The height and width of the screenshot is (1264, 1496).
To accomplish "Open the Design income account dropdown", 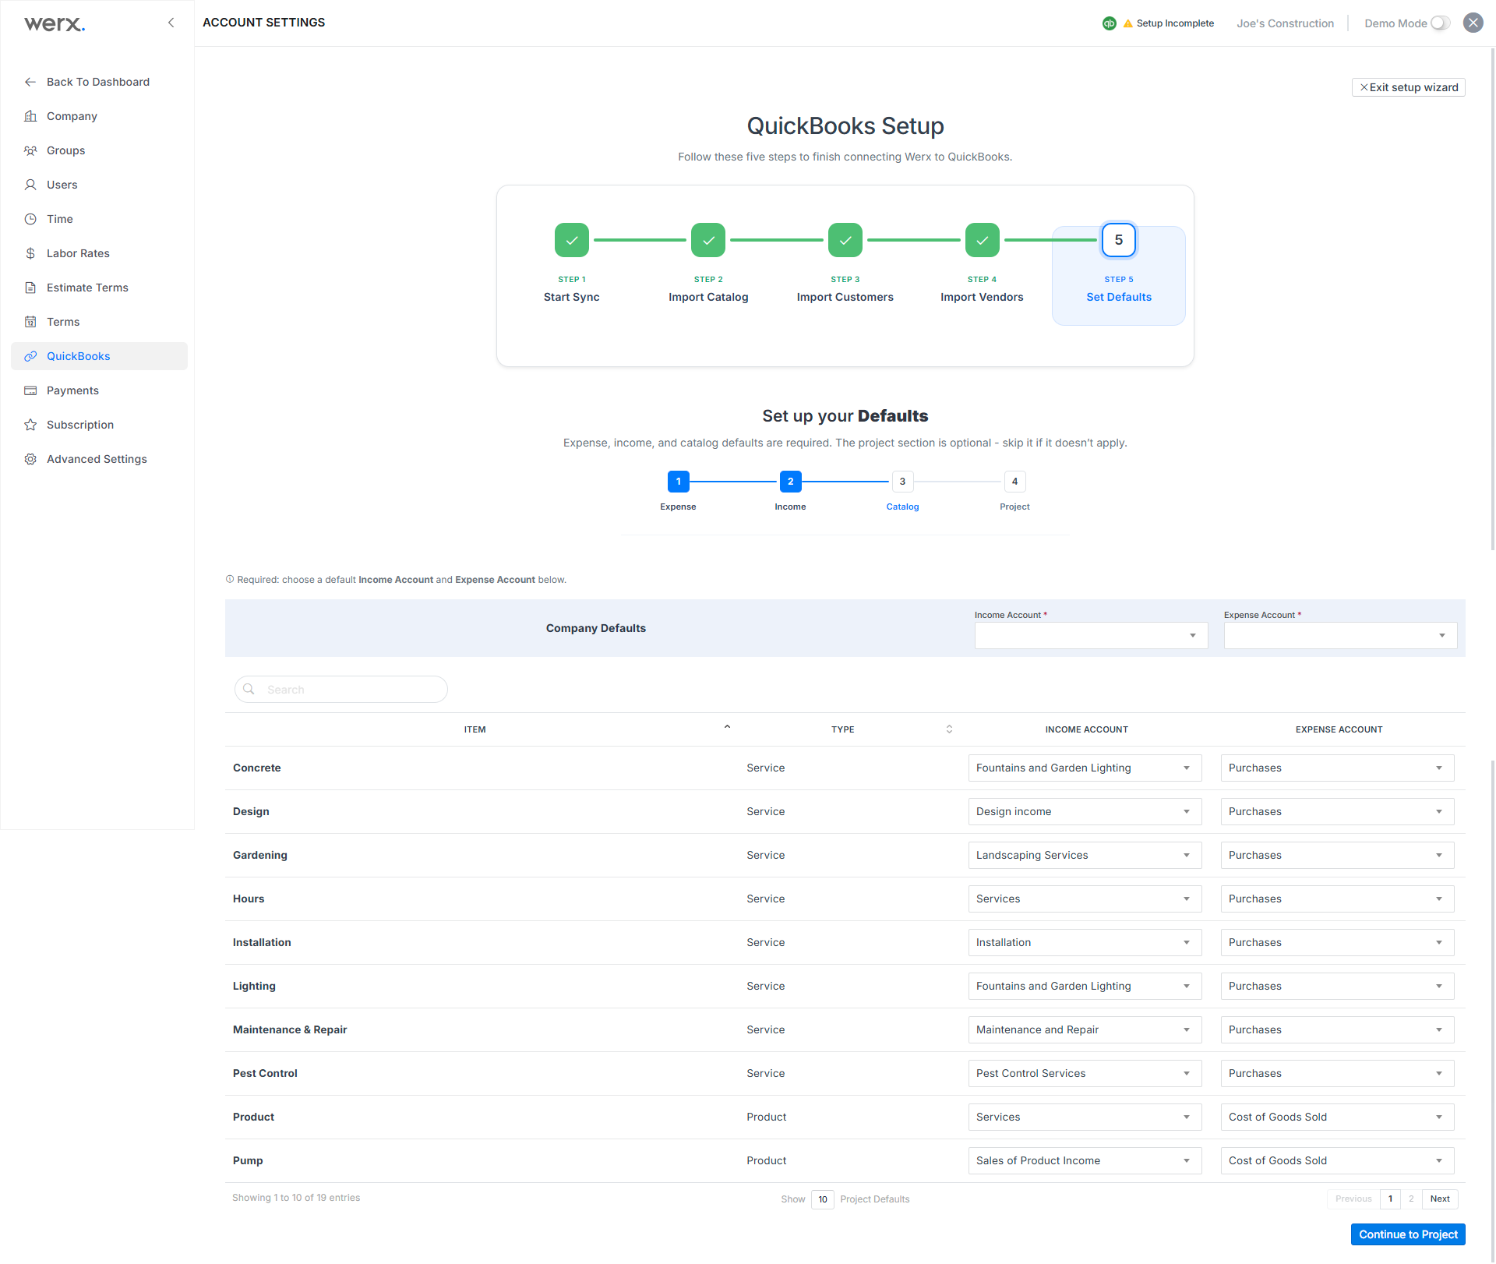I will click(x=1085, y=812).
